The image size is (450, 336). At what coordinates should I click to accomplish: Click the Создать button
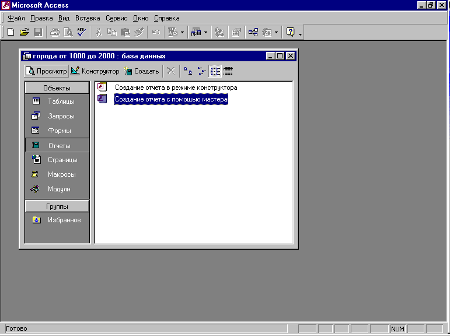tap(141, 71)
